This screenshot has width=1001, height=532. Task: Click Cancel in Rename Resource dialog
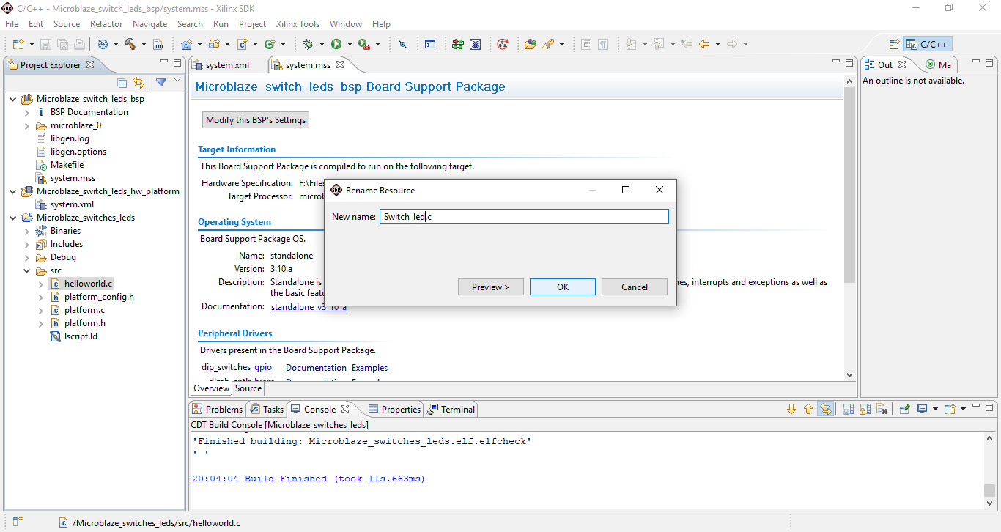tap(635, 287)
